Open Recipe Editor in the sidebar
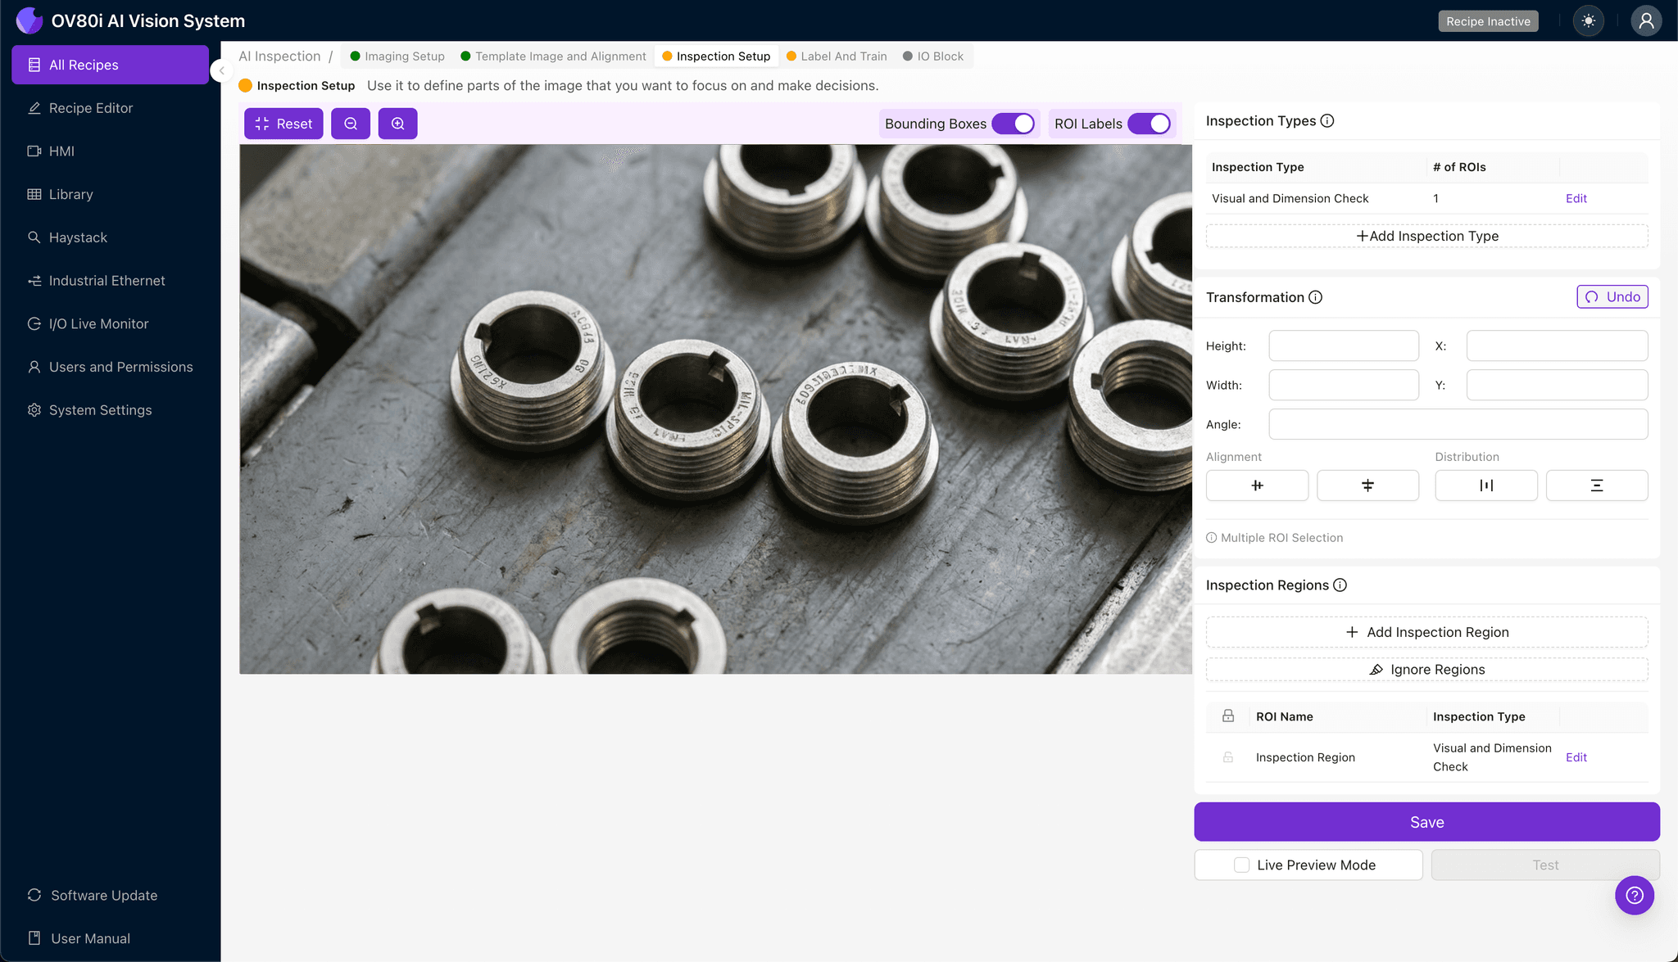 [x=91, y=108]
